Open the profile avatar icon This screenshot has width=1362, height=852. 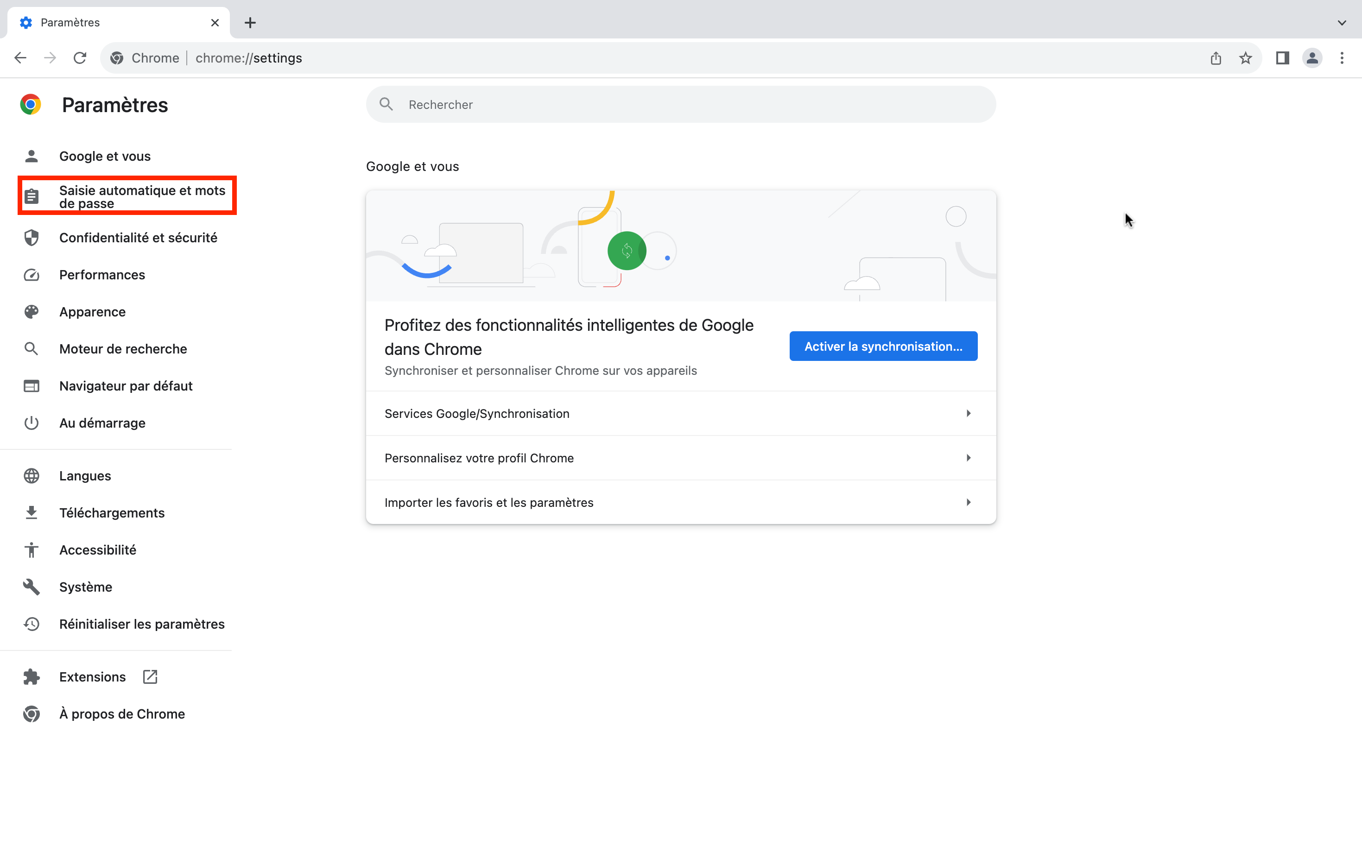pyautogui.click(x=1312, y=58)
